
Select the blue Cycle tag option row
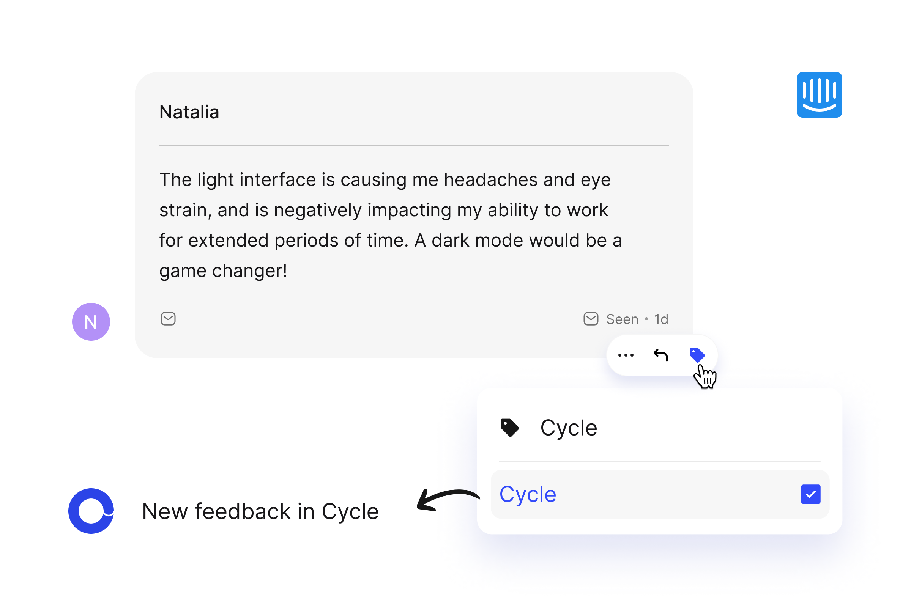click(660, 494)
